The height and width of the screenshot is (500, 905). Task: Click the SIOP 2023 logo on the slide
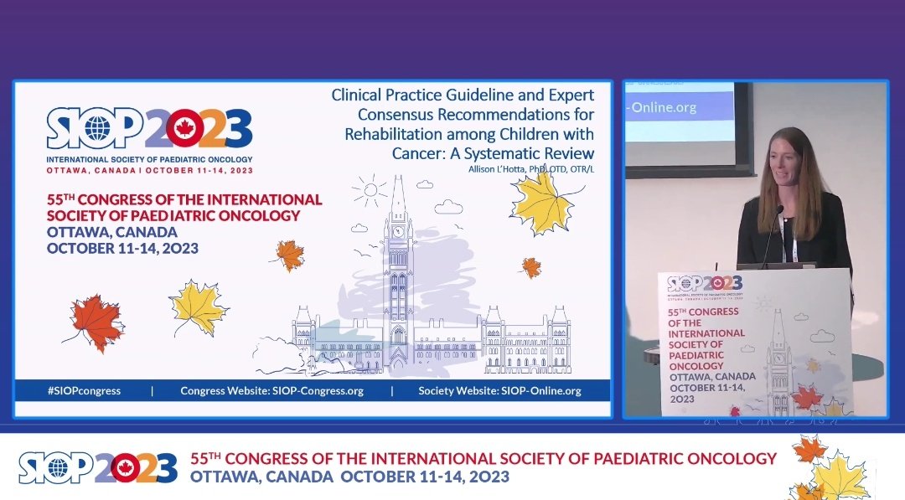[x=149, y=128]
